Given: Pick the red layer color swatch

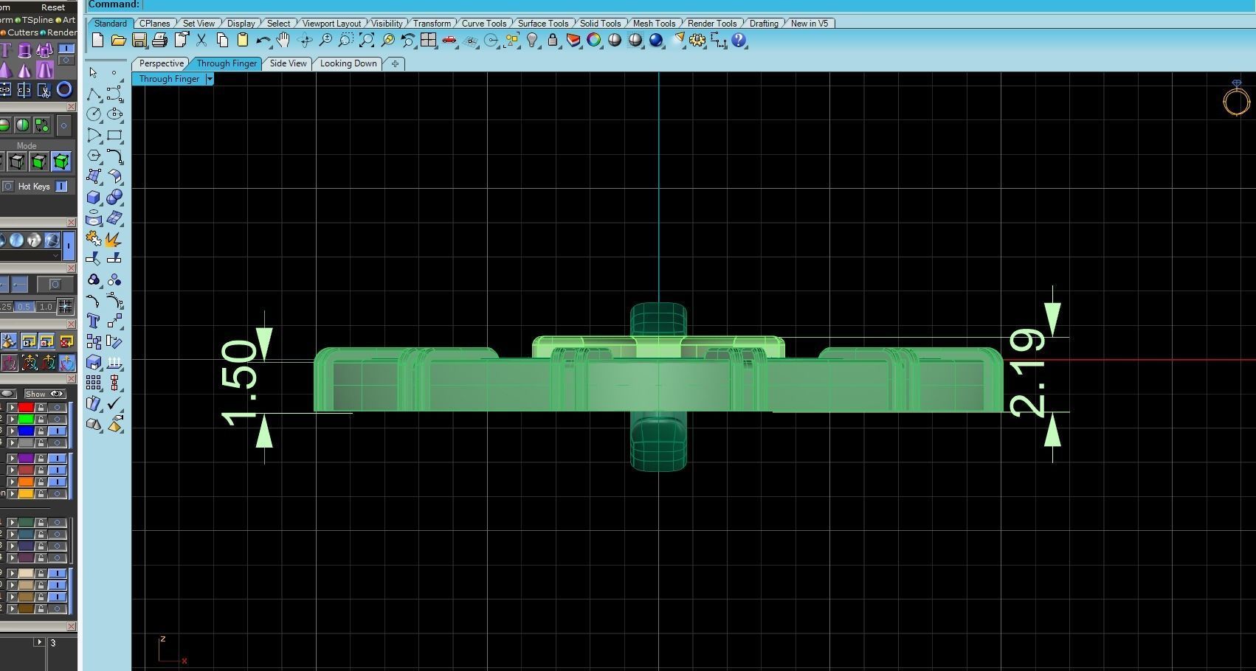Looking at the screenshot, I should click(26, 407).
